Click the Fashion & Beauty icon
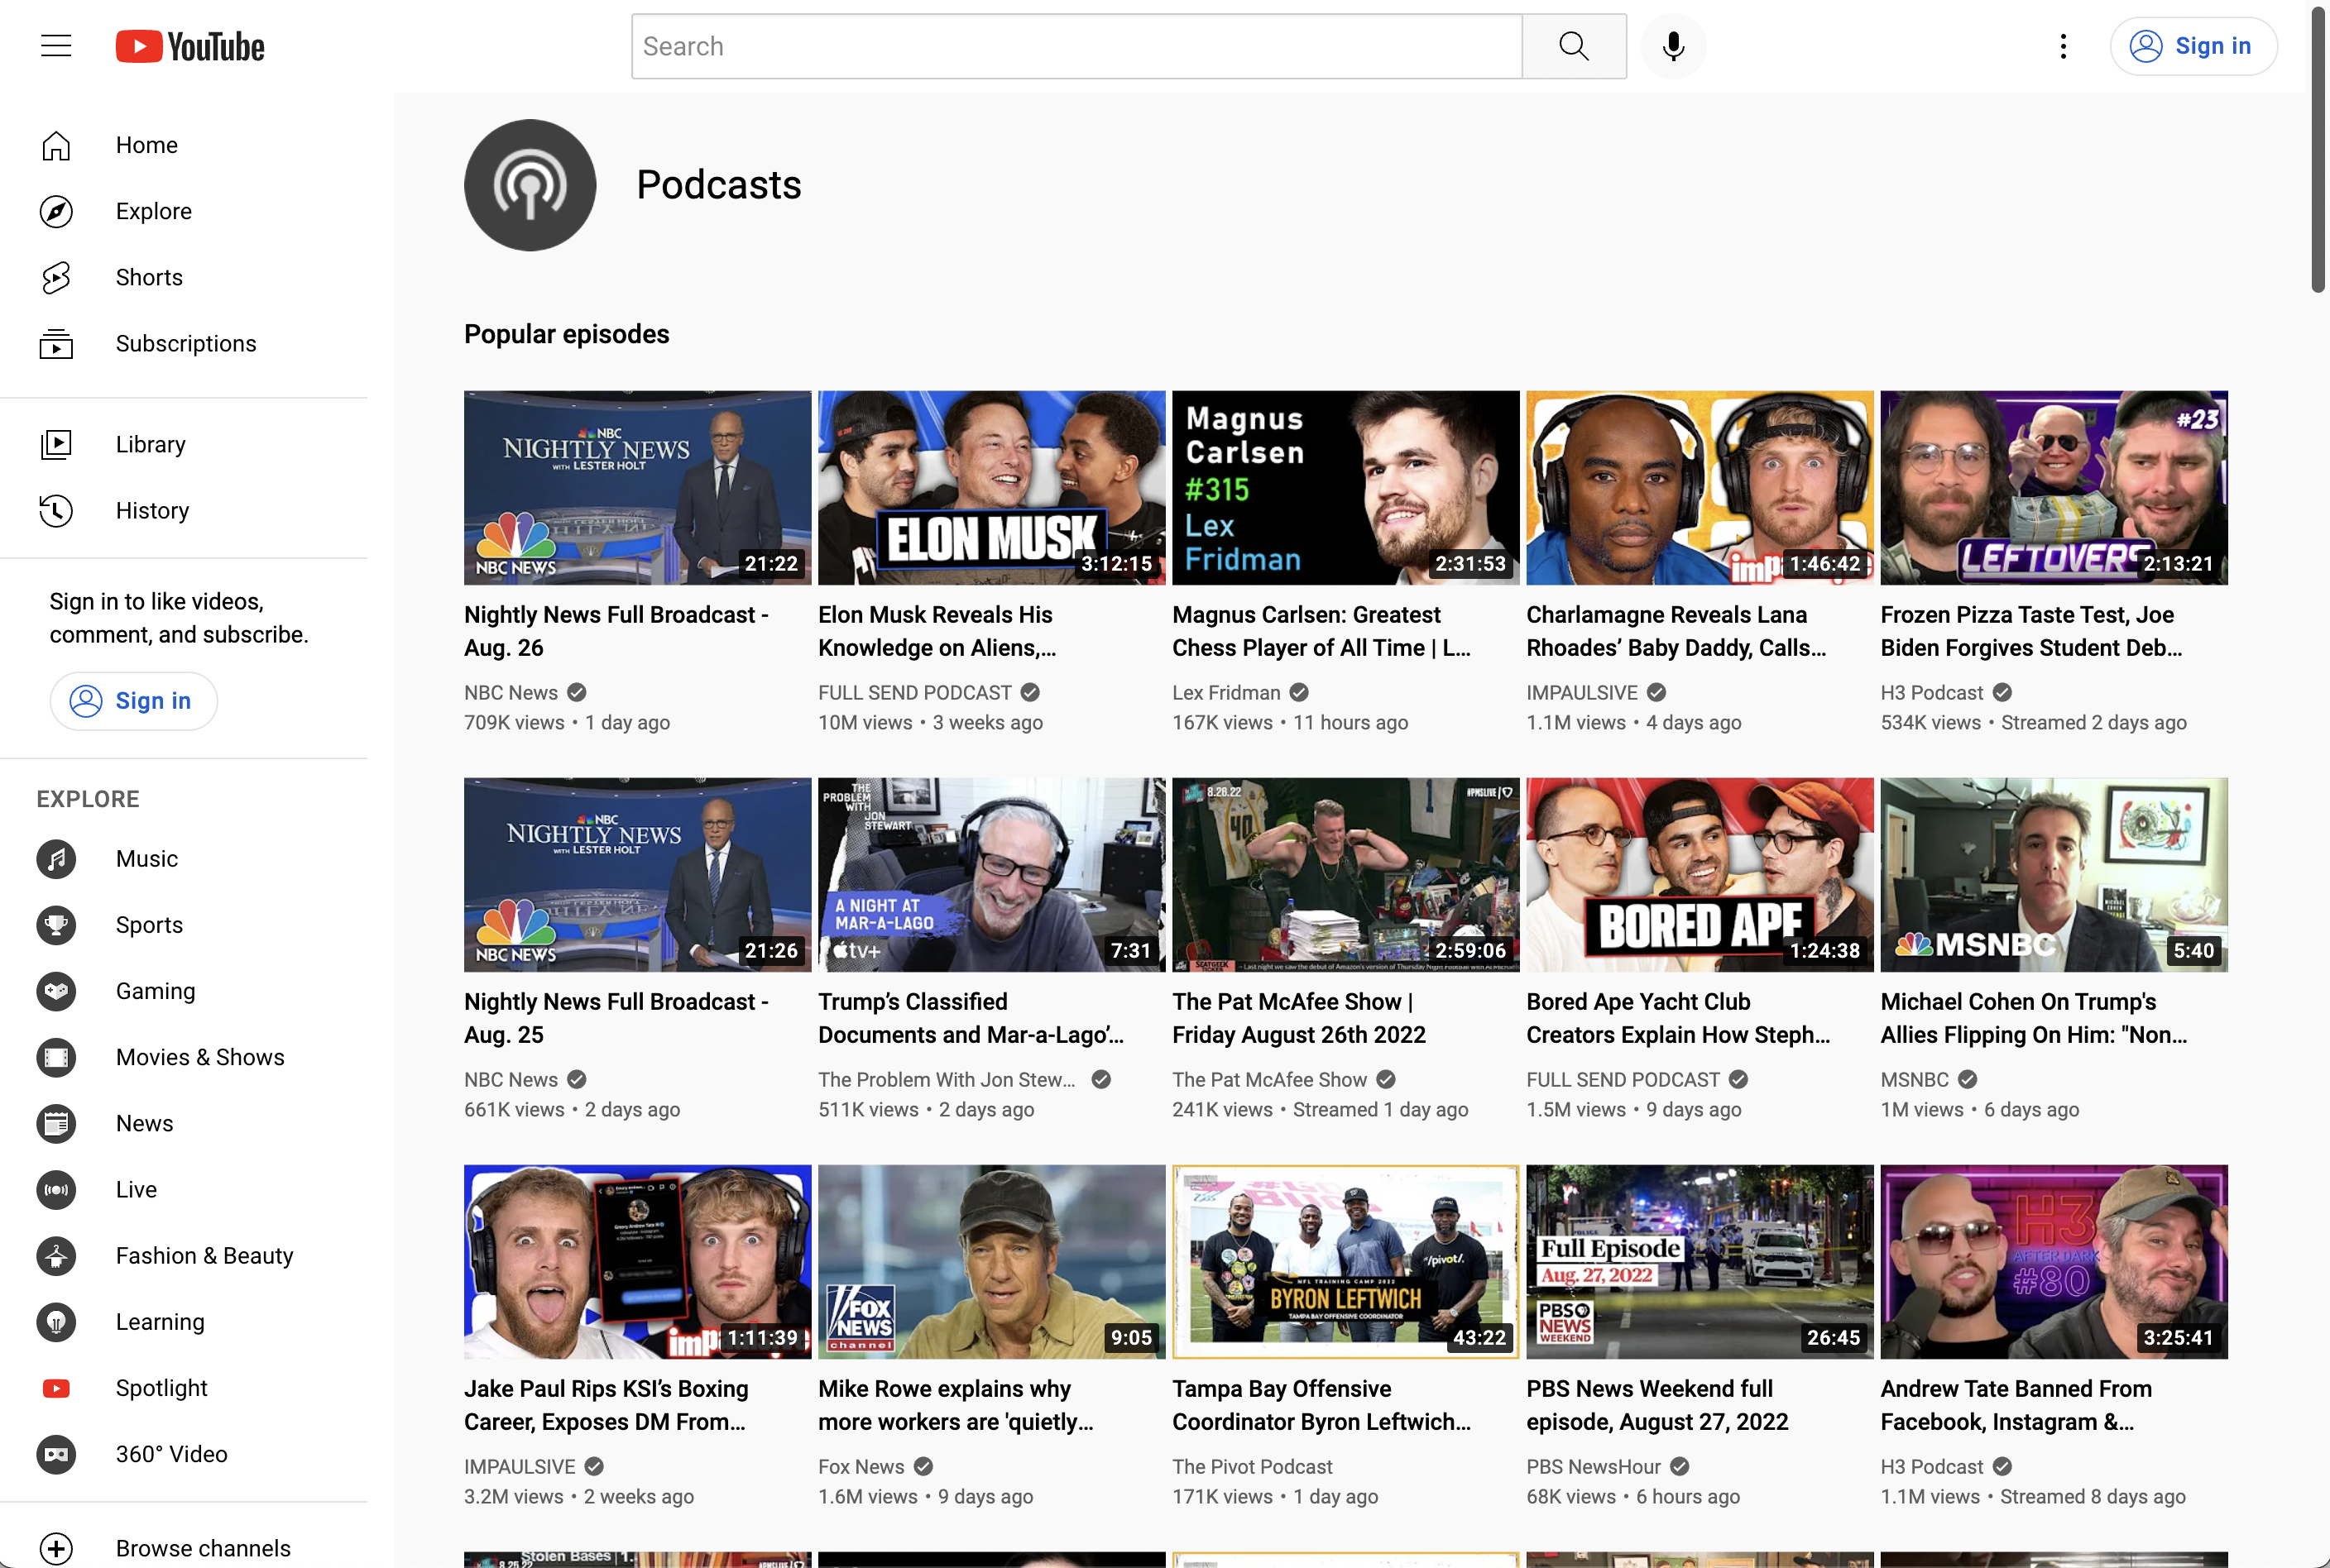Screen dimensions: 2330x1568 point(56,1255)
